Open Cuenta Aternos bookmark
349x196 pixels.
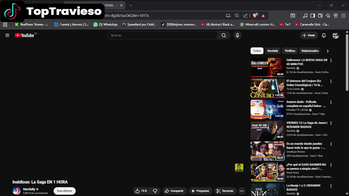[71, 24]
